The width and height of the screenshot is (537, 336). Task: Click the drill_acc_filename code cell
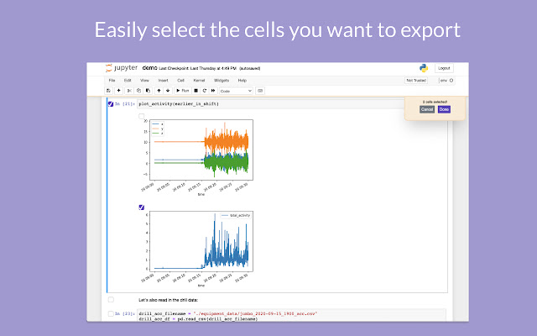291,316
